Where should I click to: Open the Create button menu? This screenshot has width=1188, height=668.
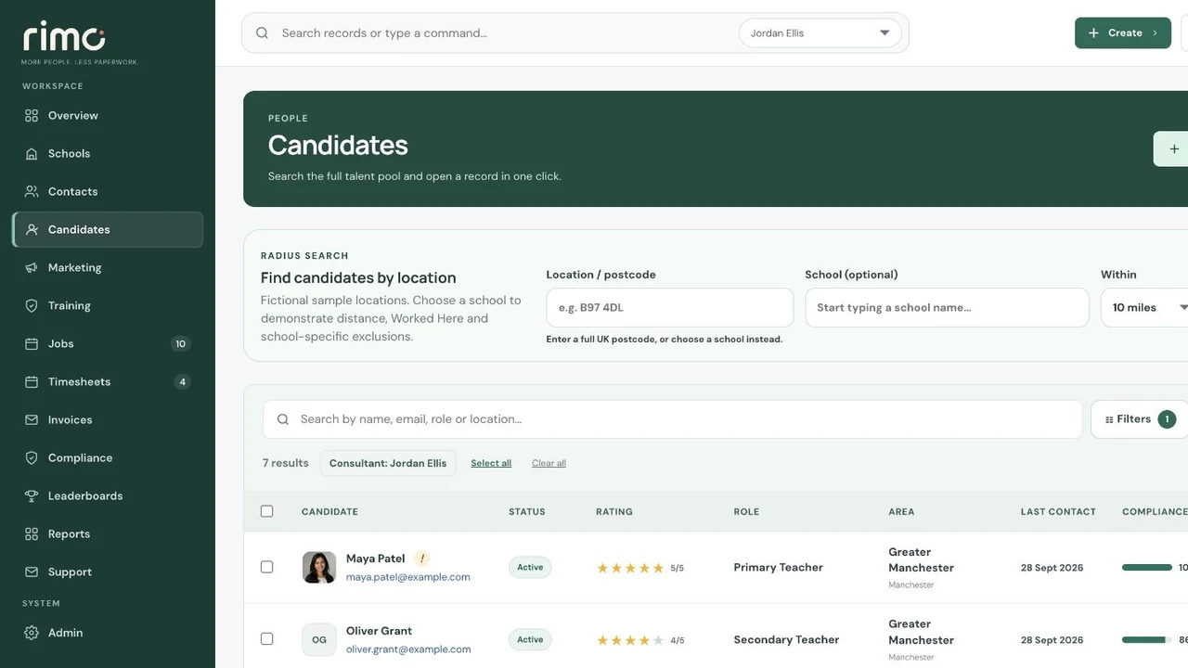coord(1123,33)
